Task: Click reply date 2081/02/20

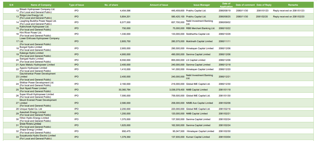Action: (x=262, y=17)
